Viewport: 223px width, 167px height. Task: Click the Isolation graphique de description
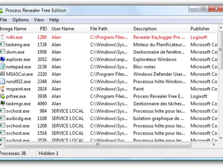coord(158,119)
